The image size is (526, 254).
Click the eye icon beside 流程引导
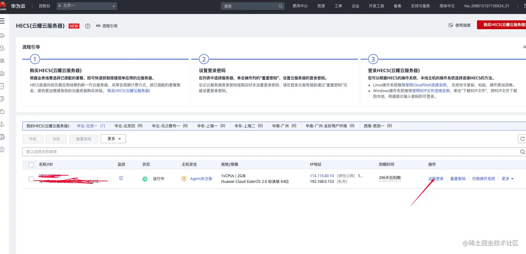pyautogui.click(x=98, y=26)
